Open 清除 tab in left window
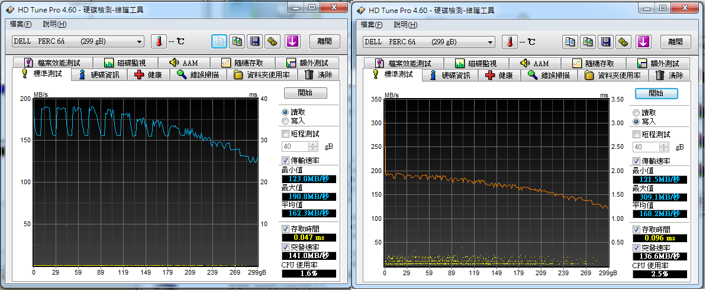This screenshot has width=706, height=290. [319, 74]
